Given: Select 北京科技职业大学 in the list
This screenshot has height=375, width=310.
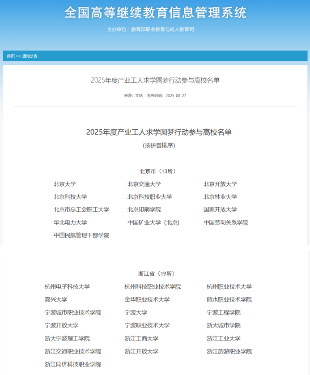Looking at the screenshot, I should point(149,197).
